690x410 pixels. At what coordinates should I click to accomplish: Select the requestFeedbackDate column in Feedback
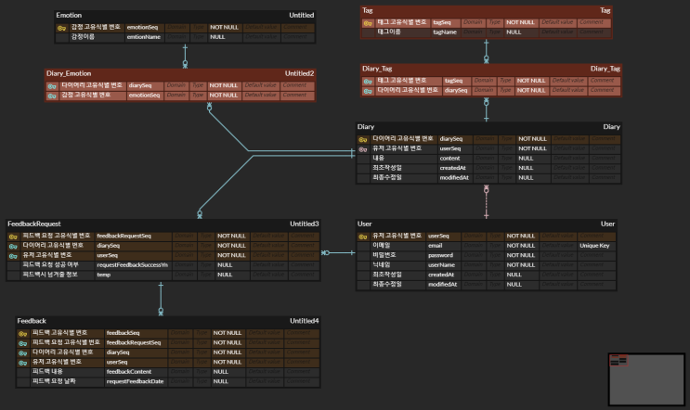(x=135, y=381)
